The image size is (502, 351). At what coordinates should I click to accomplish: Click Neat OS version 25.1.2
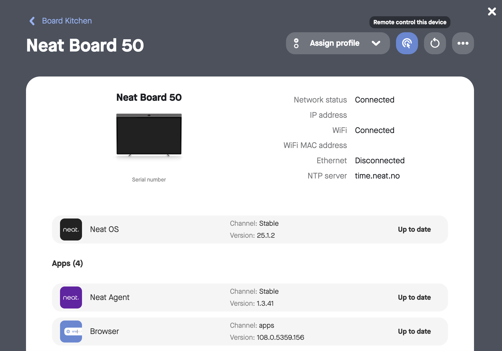(252, 235)
